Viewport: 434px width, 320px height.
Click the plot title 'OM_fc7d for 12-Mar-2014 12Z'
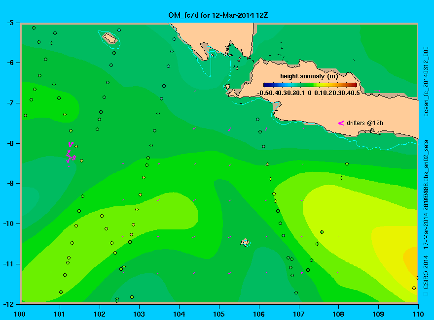(x=218, y=15)
